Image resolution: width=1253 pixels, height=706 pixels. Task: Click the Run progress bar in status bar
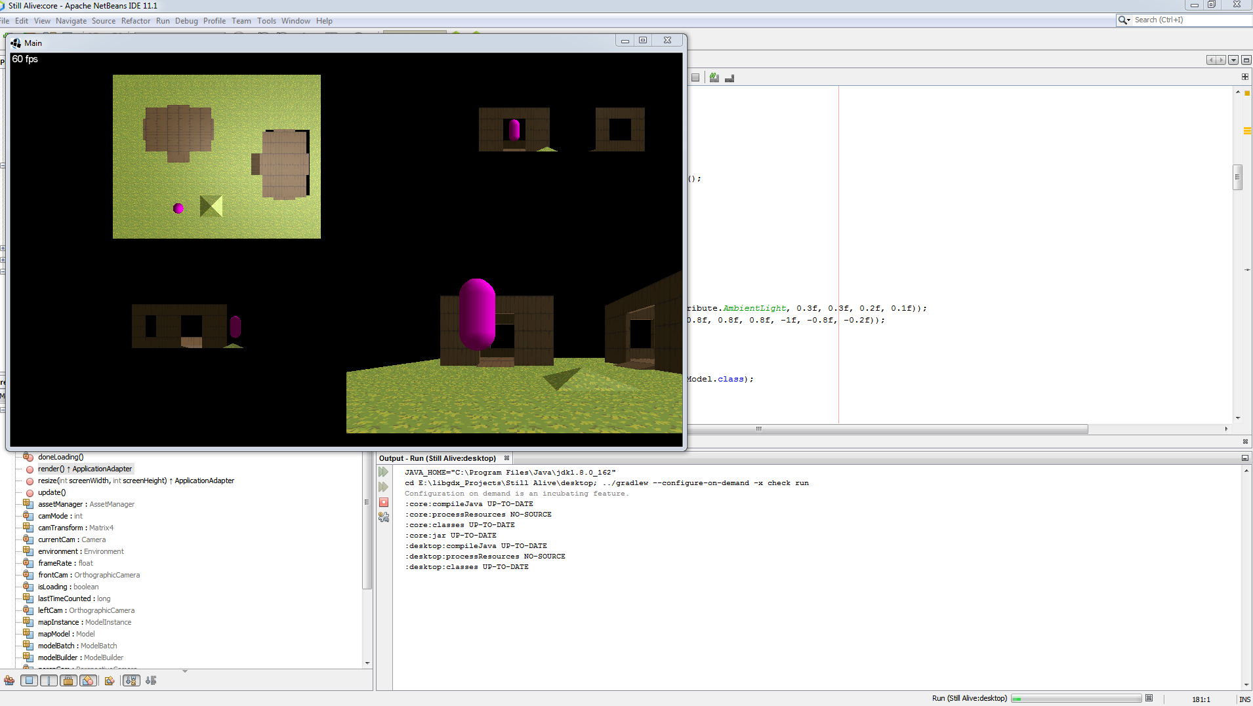[1076, 699]
